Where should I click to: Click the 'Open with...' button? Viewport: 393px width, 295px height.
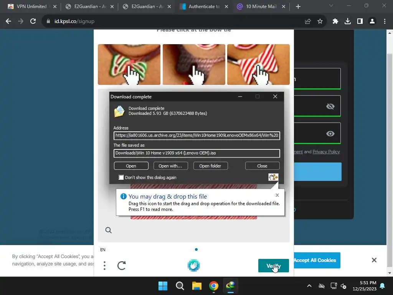click(x=170, y=166)
